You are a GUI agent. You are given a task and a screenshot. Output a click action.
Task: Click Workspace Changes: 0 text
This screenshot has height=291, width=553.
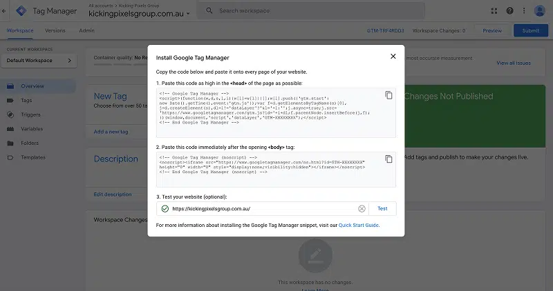439,30
